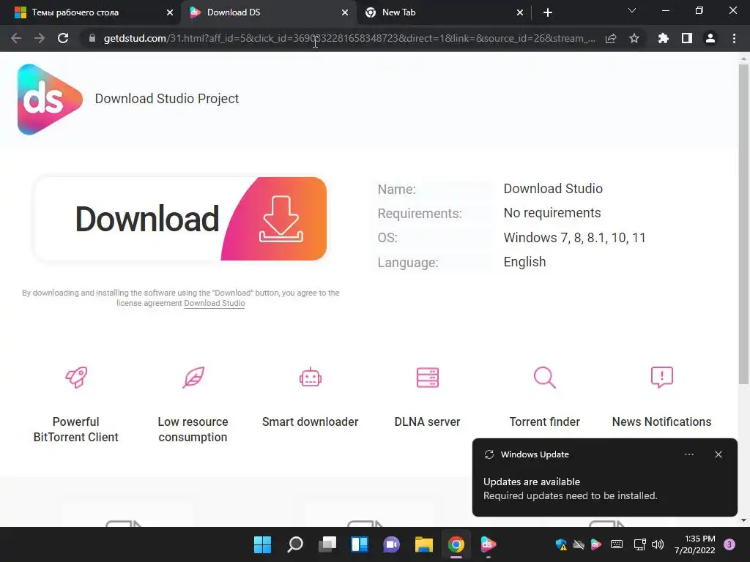Open File Explorer from taskbar
Screen dimensions: 750x562
pos(424,544)
